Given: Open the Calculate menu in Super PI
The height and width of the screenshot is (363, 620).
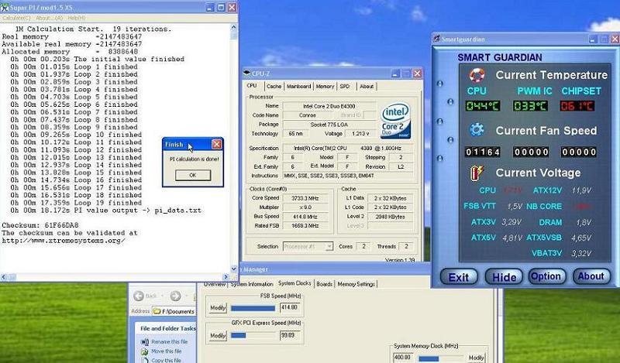Looking at the screenshot, I should pyautogui.click(x=15, y=18).
